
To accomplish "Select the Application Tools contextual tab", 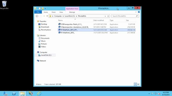I will (x=72, y=9).
